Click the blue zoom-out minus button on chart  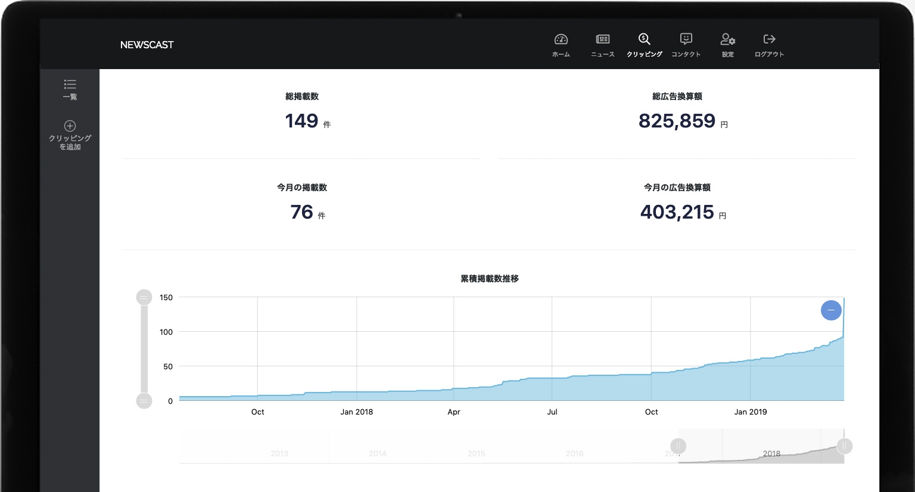[x=830, y=310]
